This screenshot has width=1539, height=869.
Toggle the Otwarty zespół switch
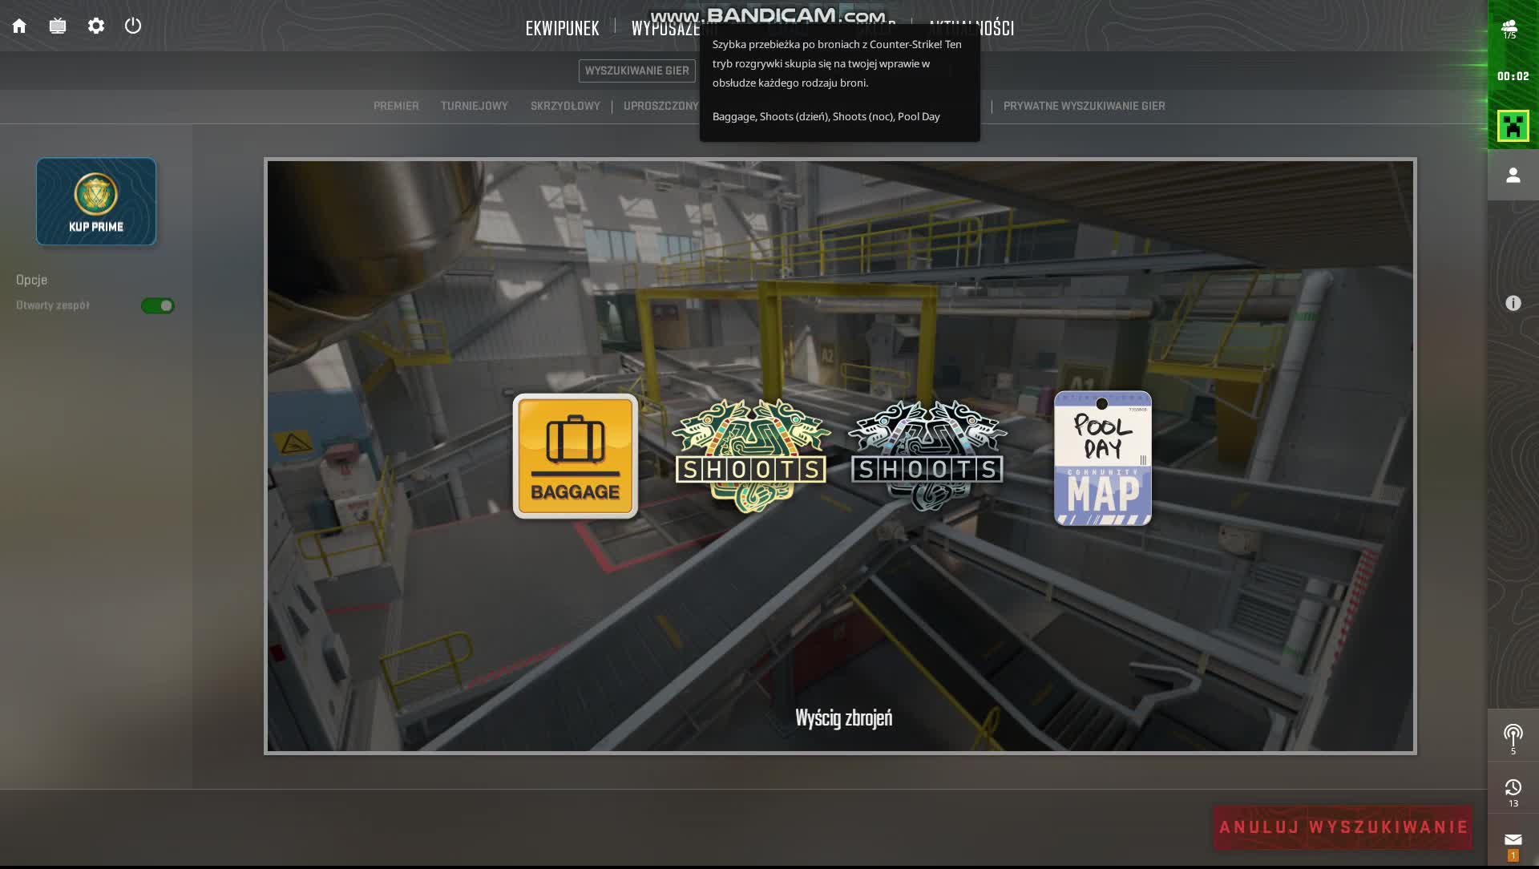158,305
